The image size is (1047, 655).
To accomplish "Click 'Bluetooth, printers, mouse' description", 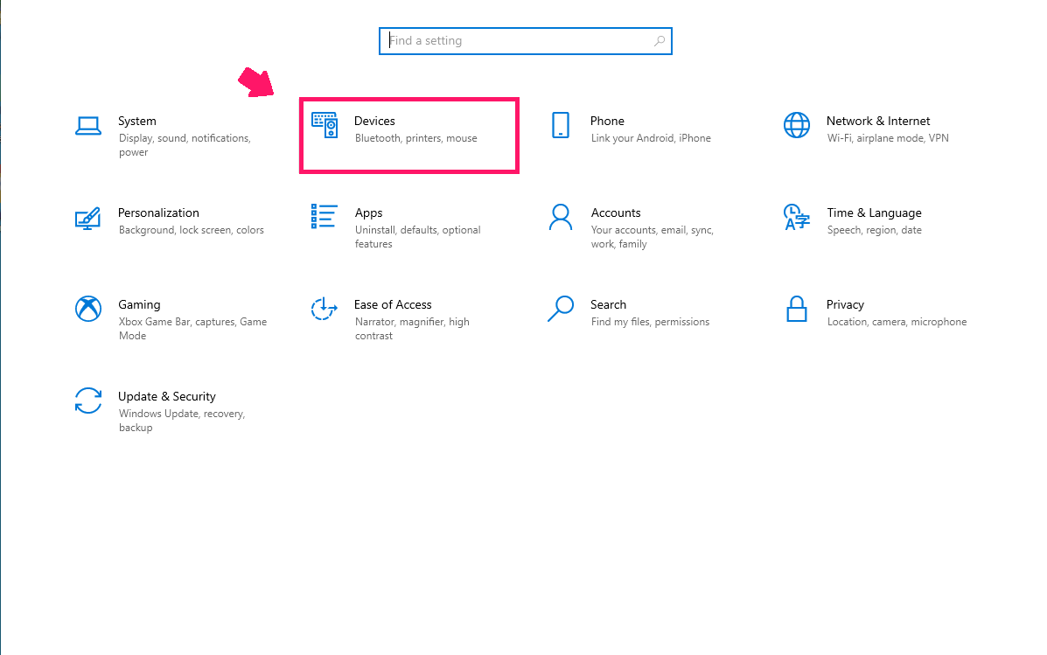I will coord(416,138).
